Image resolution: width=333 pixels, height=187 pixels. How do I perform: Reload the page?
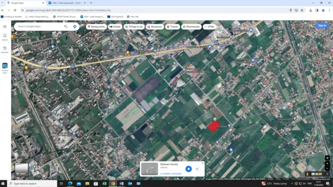pos(15,10)
